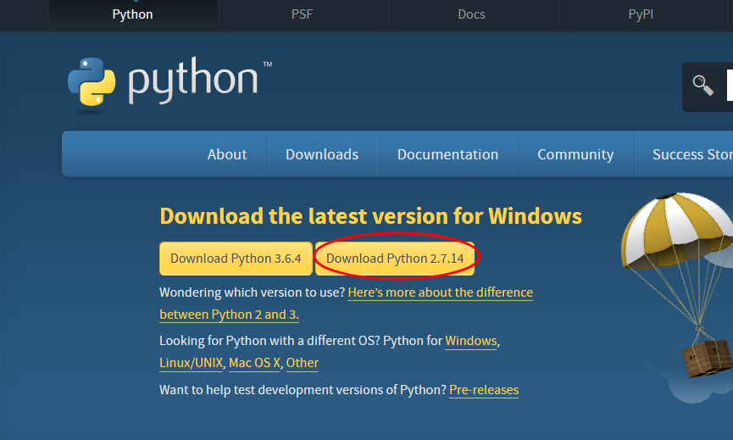Open the Downloads navigation menu
The height and width of the screenshot is (440, 733).
point(322,154)
